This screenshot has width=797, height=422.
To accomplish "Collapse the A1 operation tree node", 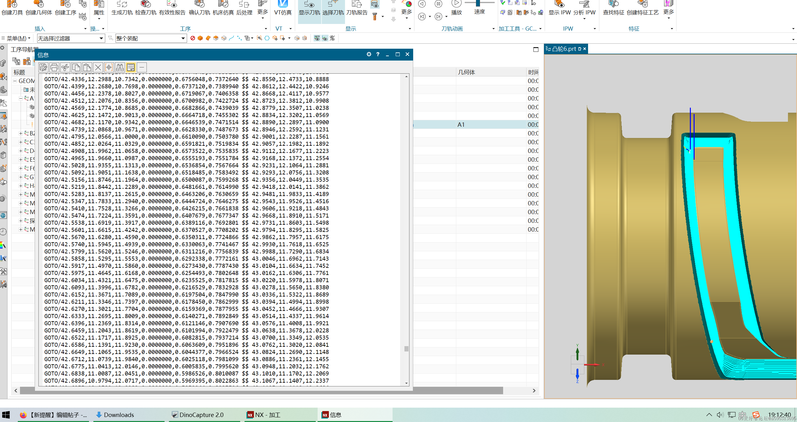I will tap(21, 98).
